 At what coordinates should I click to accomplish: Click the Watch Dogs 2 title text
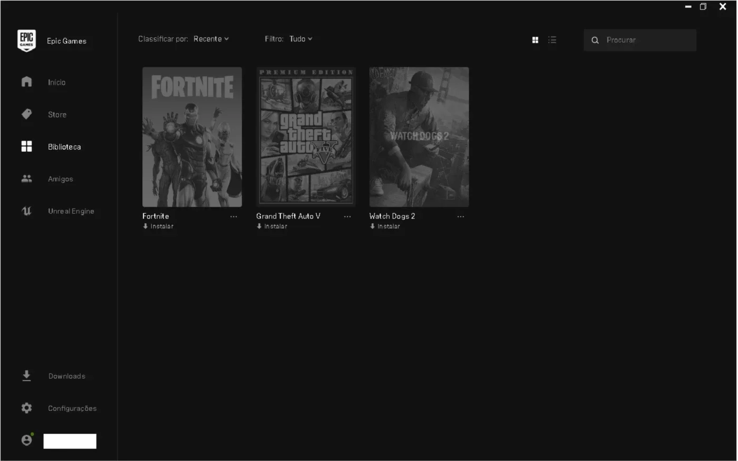point(392,216)
